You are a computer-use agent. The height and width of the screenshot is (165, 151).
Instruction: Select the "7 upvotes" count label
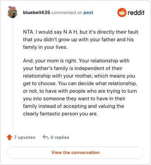tap(25, 137)
